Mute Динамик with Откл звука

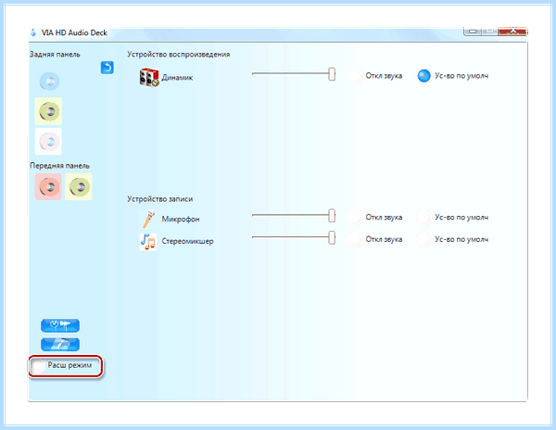354,76
